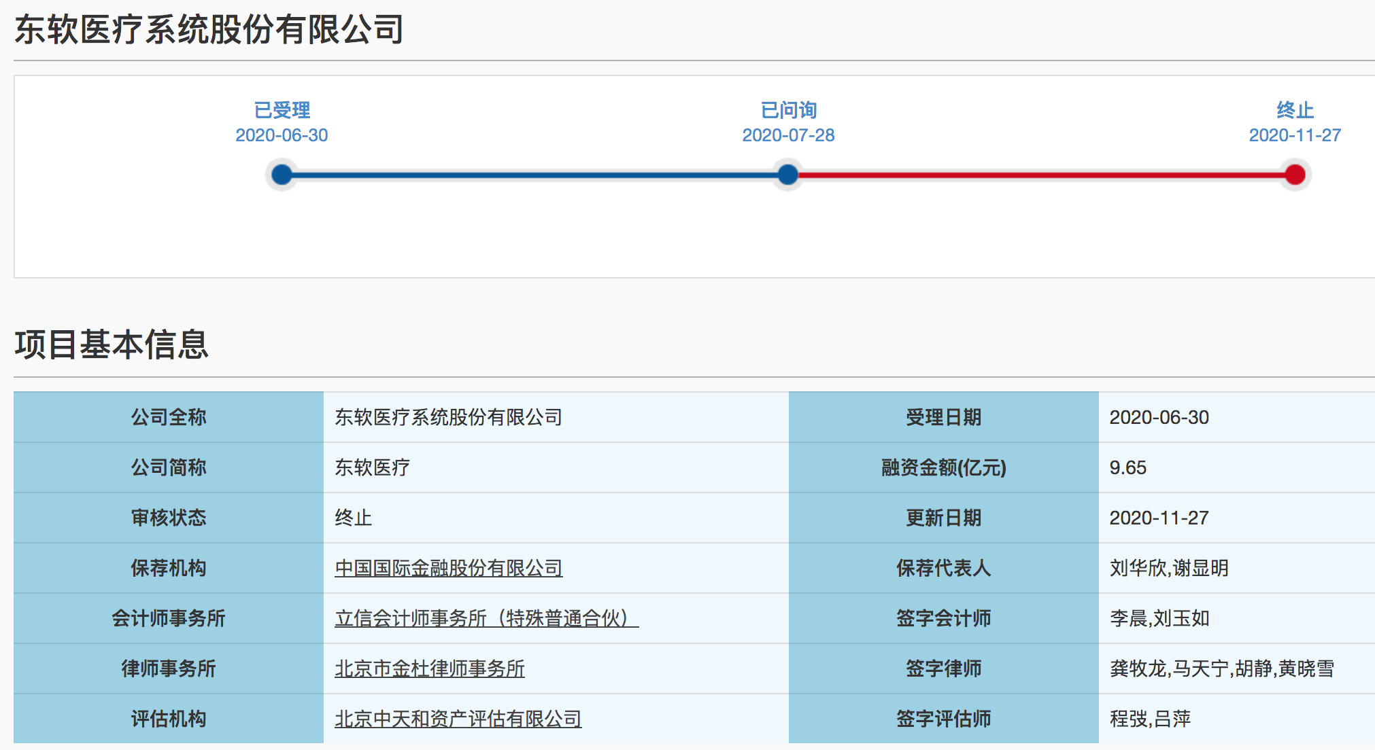This screenshot has width=1375, height=750.
Task: Click the 融资金额(亿元) header cell
Action: (944, 467)
